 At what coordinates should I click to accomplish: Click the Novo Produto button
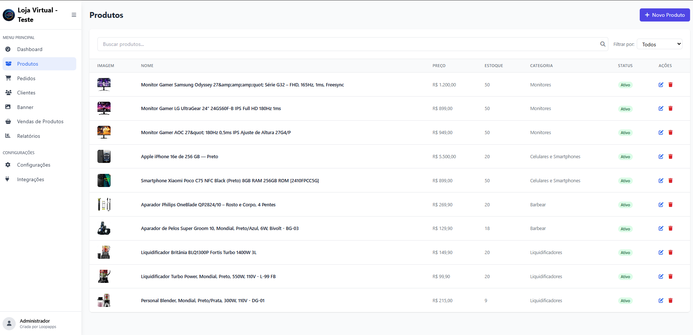pyautogui.click(x=664, y=15)
